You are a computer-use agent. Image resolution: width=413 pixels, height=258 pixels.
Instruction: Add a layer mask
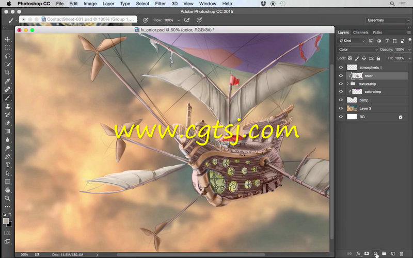click(367, 253)
